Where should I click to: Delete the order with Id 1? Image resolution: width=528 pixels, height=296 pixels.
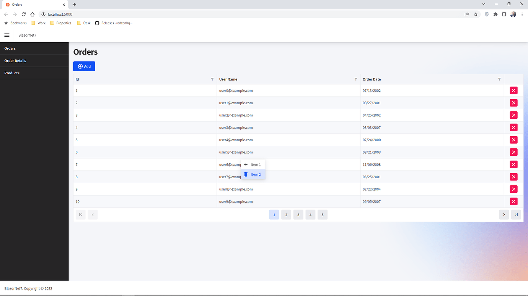pos(513,90)
